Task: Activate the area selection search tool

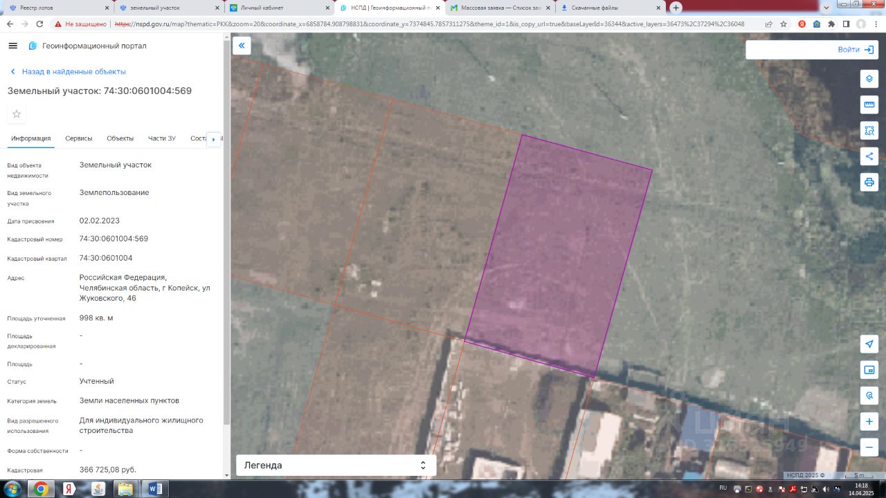Action: tap(869, 130)
